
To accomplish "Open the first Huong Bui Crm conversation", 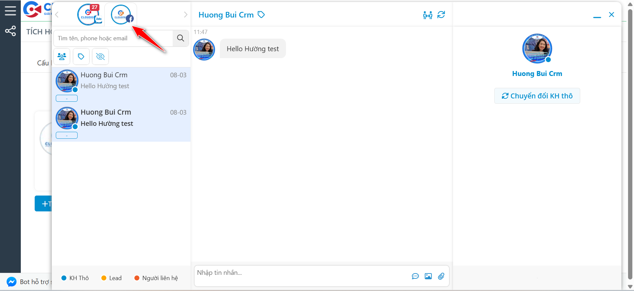I will pos(121,86).
